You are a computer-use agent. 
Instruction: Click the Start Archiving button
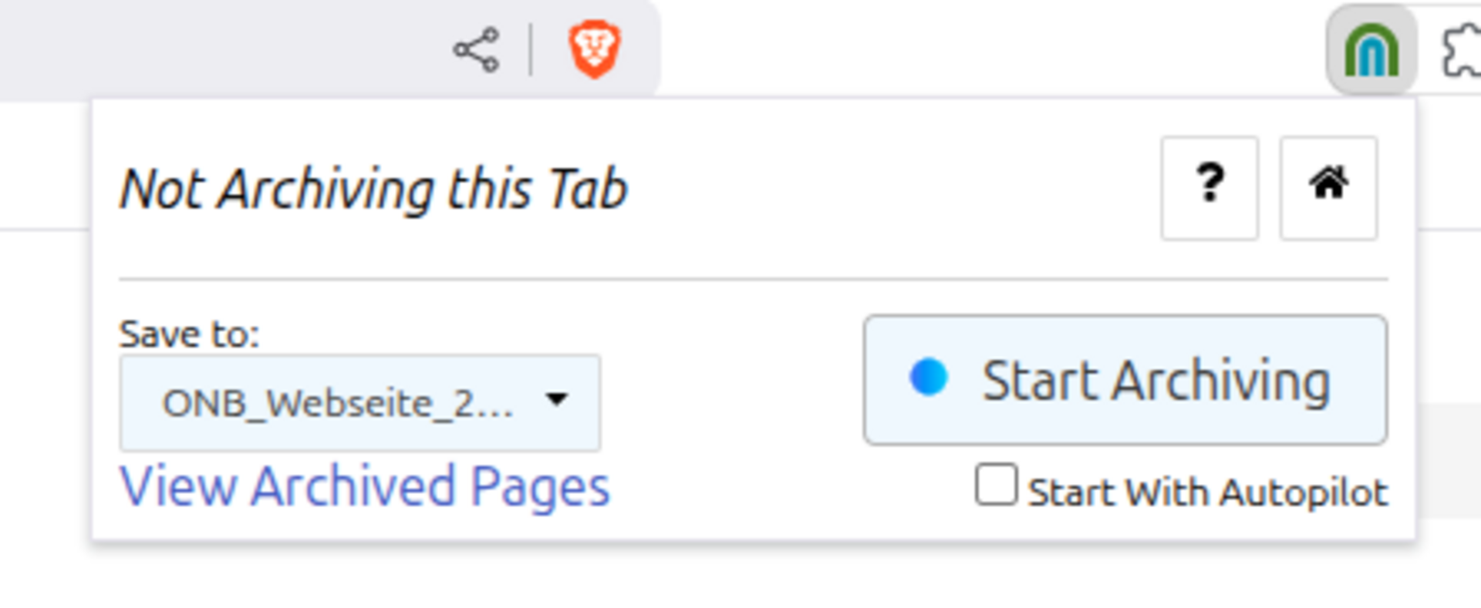pos(1125,380)
